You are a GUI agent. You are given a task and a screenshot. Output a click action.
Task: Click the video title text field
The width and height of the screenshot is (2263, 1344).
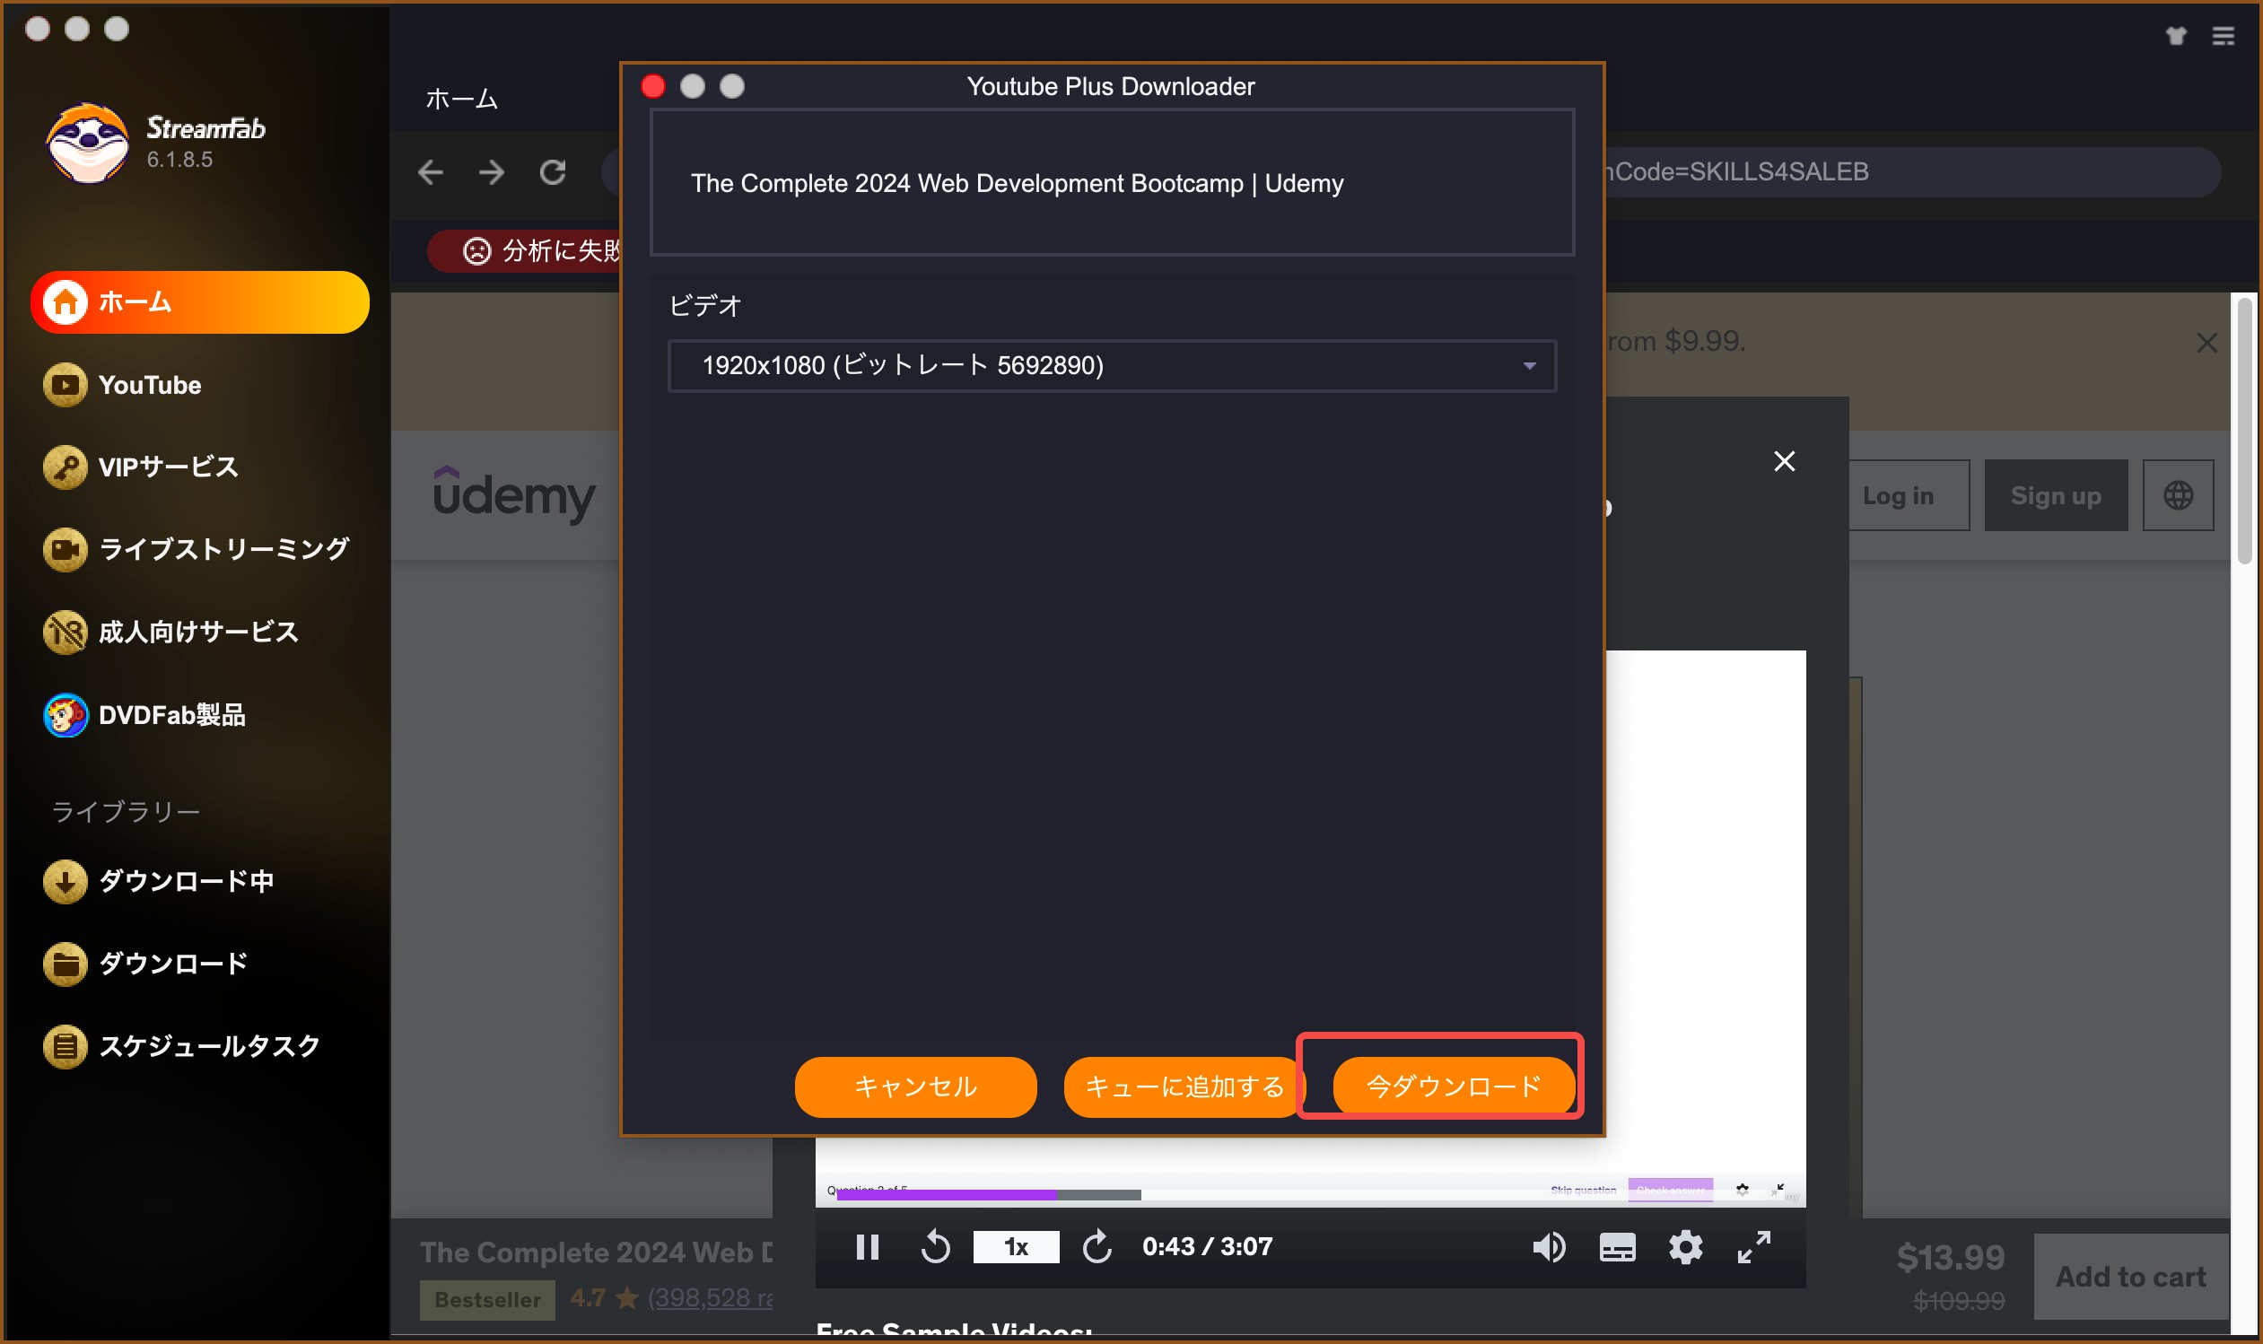(1112, 182)
